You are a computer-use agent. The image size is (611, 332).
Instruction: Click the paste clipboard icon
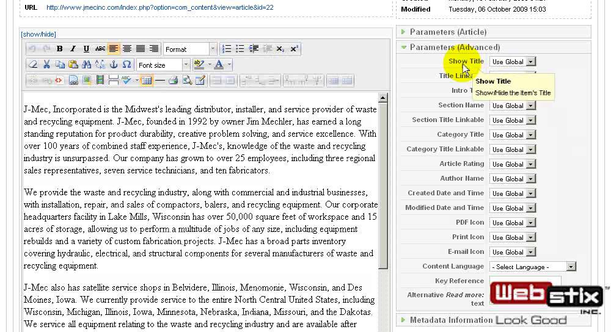click(x=73, y=65)
